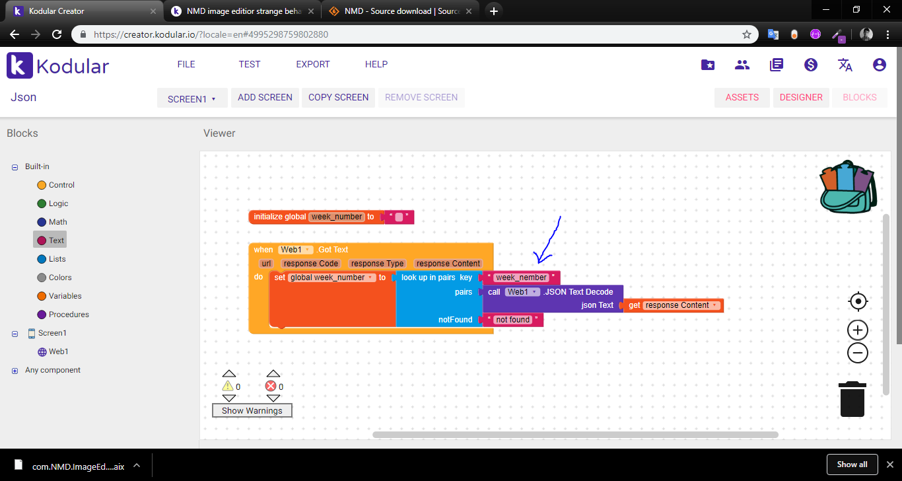Click the Kodular logo
The width and height of the screenshot is (902, 481).
coord(58,65)
